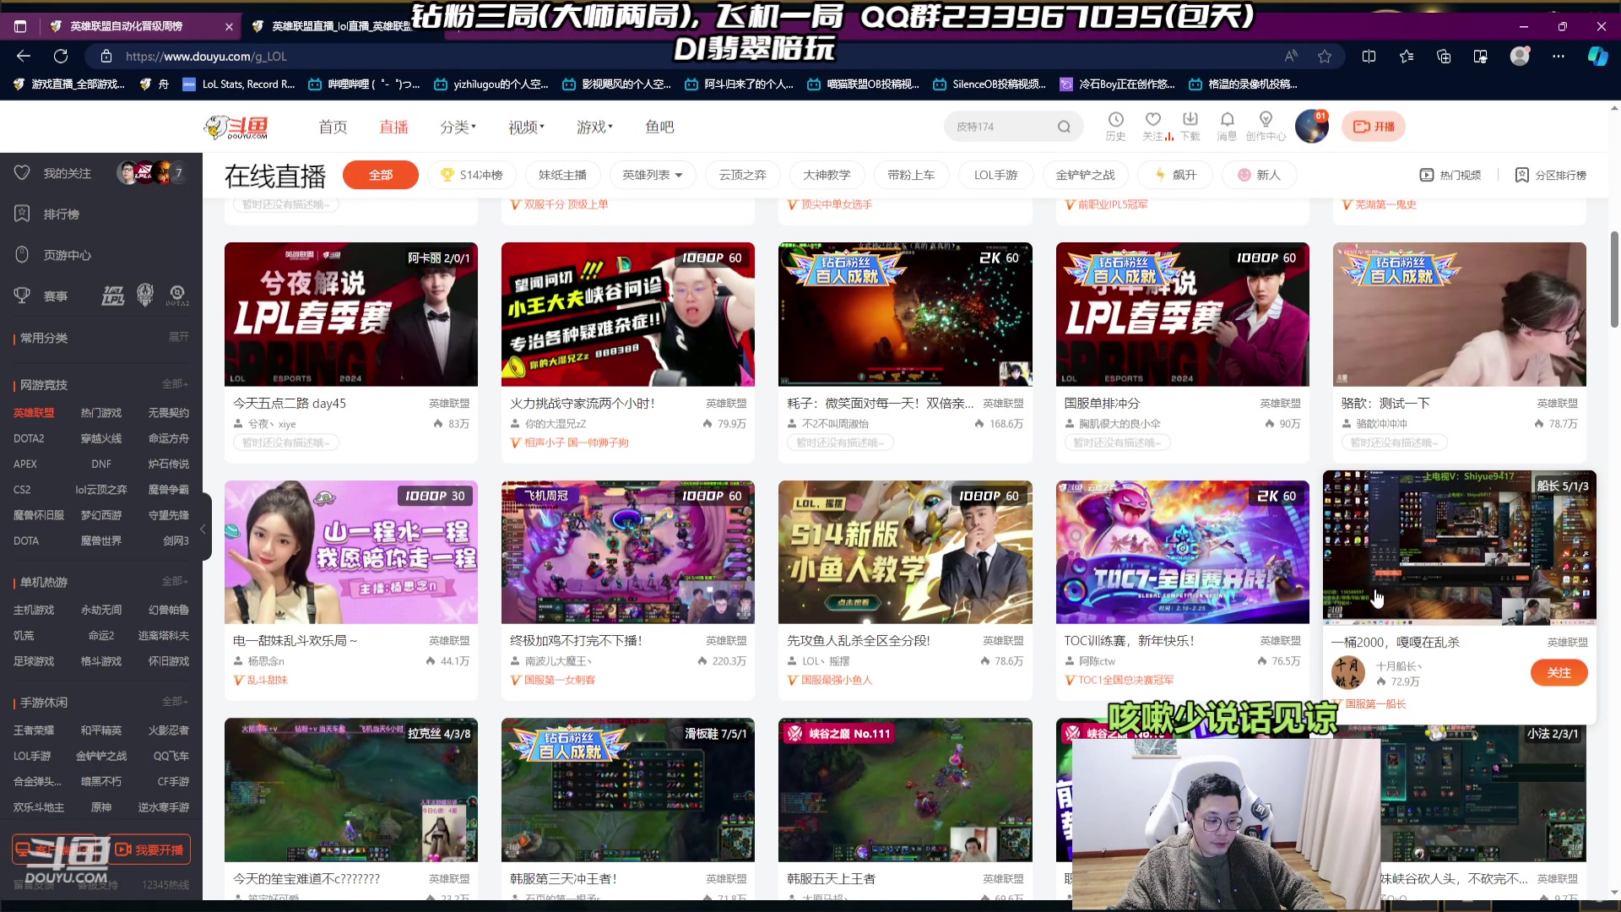Select the 大神教学 filter tab
Screen dimensions: 1621x912
tap(827, 175)
